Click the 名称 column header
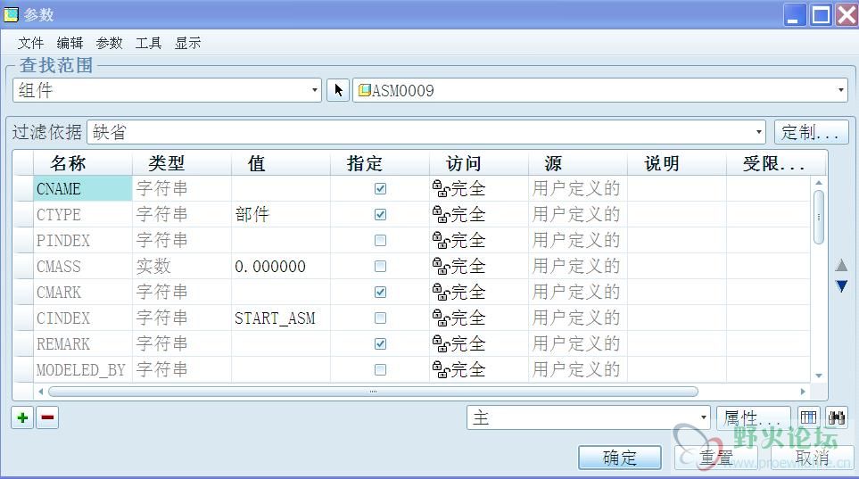The image size is (859, 479). click(83, 163)
